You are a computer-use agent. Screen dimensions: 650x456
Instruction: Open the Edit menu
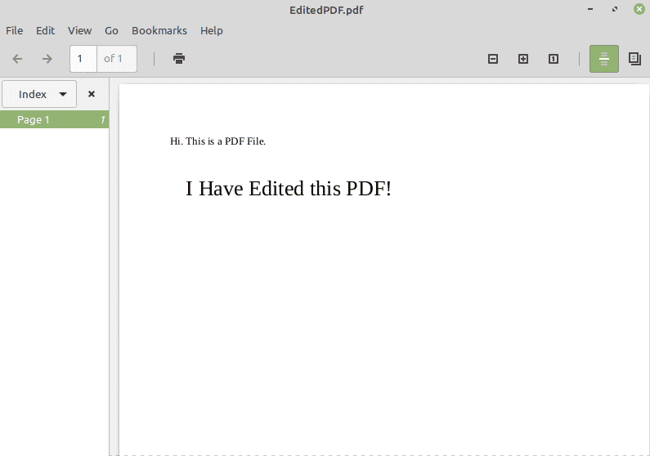coord(45,31)
